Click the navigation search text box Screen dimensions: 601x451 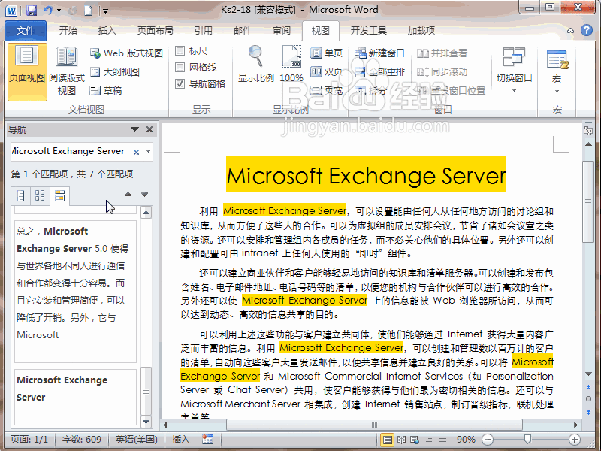pos(69,151)
